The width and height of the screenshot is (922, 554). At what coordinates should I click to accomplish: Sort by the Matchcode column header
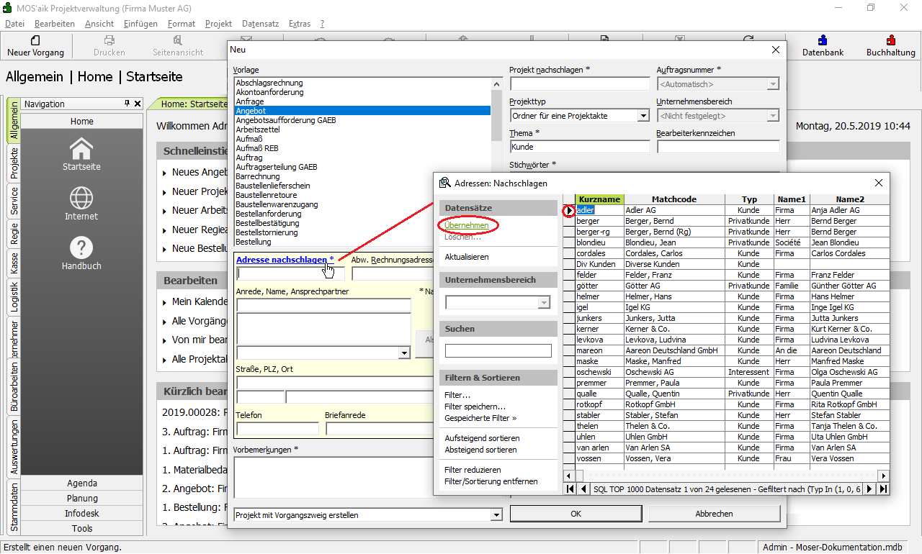673,199
